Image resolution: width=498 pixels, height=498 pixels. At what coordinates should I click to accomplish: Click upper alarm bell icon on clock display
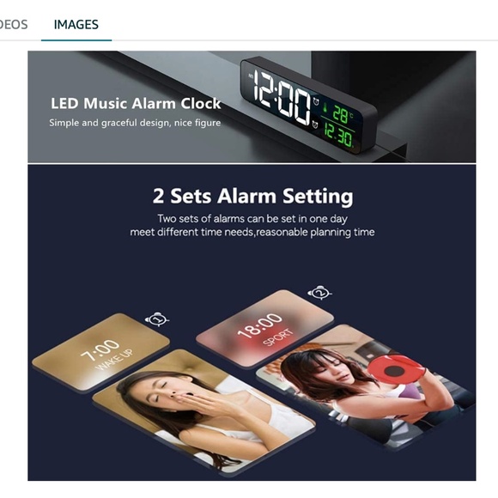(316, 101)
